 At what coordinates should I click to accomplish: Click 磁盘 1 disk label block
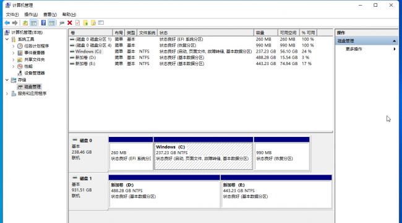tap(88, 191)
